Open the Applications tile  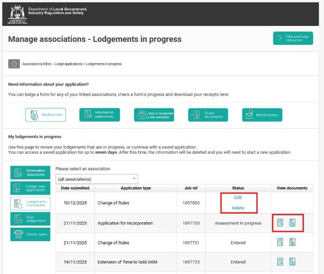coord(46,115)
